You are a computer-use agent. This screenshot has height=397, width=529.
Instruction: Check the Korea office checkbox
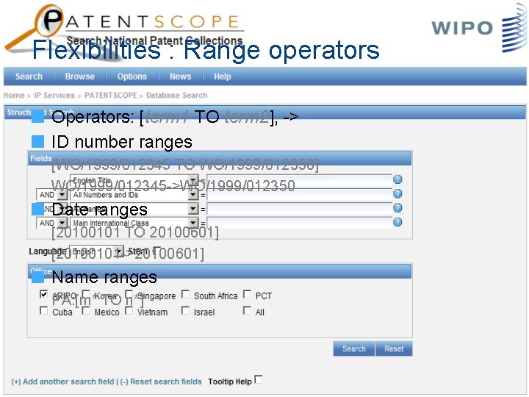[x=86, y=294]
